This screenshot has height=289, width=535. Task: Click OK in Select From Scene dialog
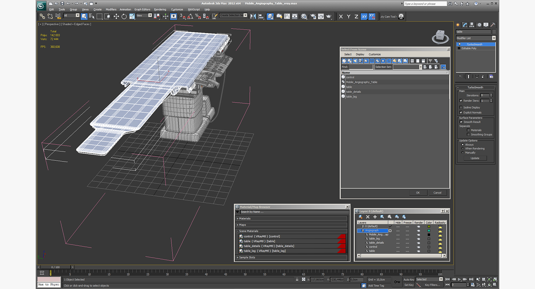(418, 193)
